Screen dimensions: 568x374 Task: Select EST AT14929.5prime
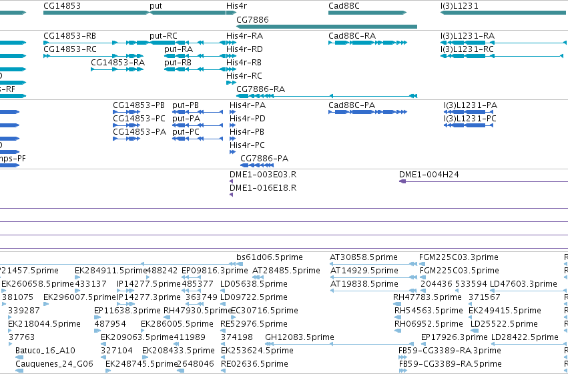click(x=364, y=271)
